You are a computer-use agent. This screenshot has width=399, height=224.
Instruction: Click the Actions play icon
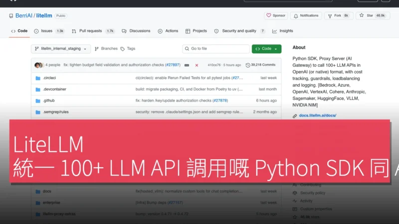tap(160, 31)
